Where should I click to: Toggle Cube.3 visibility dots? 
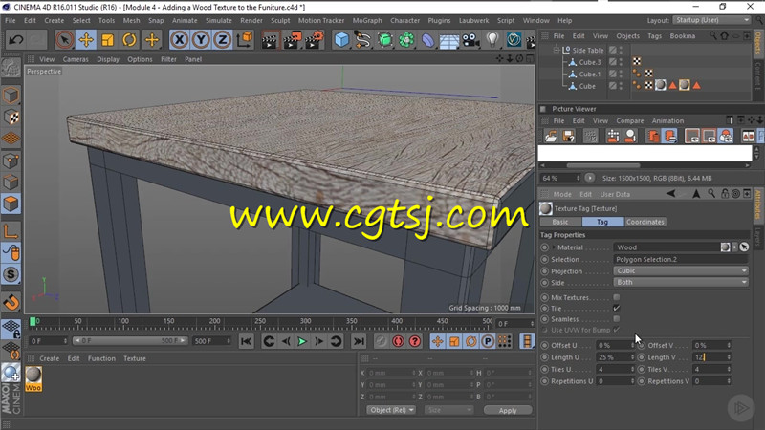point(621,62)
